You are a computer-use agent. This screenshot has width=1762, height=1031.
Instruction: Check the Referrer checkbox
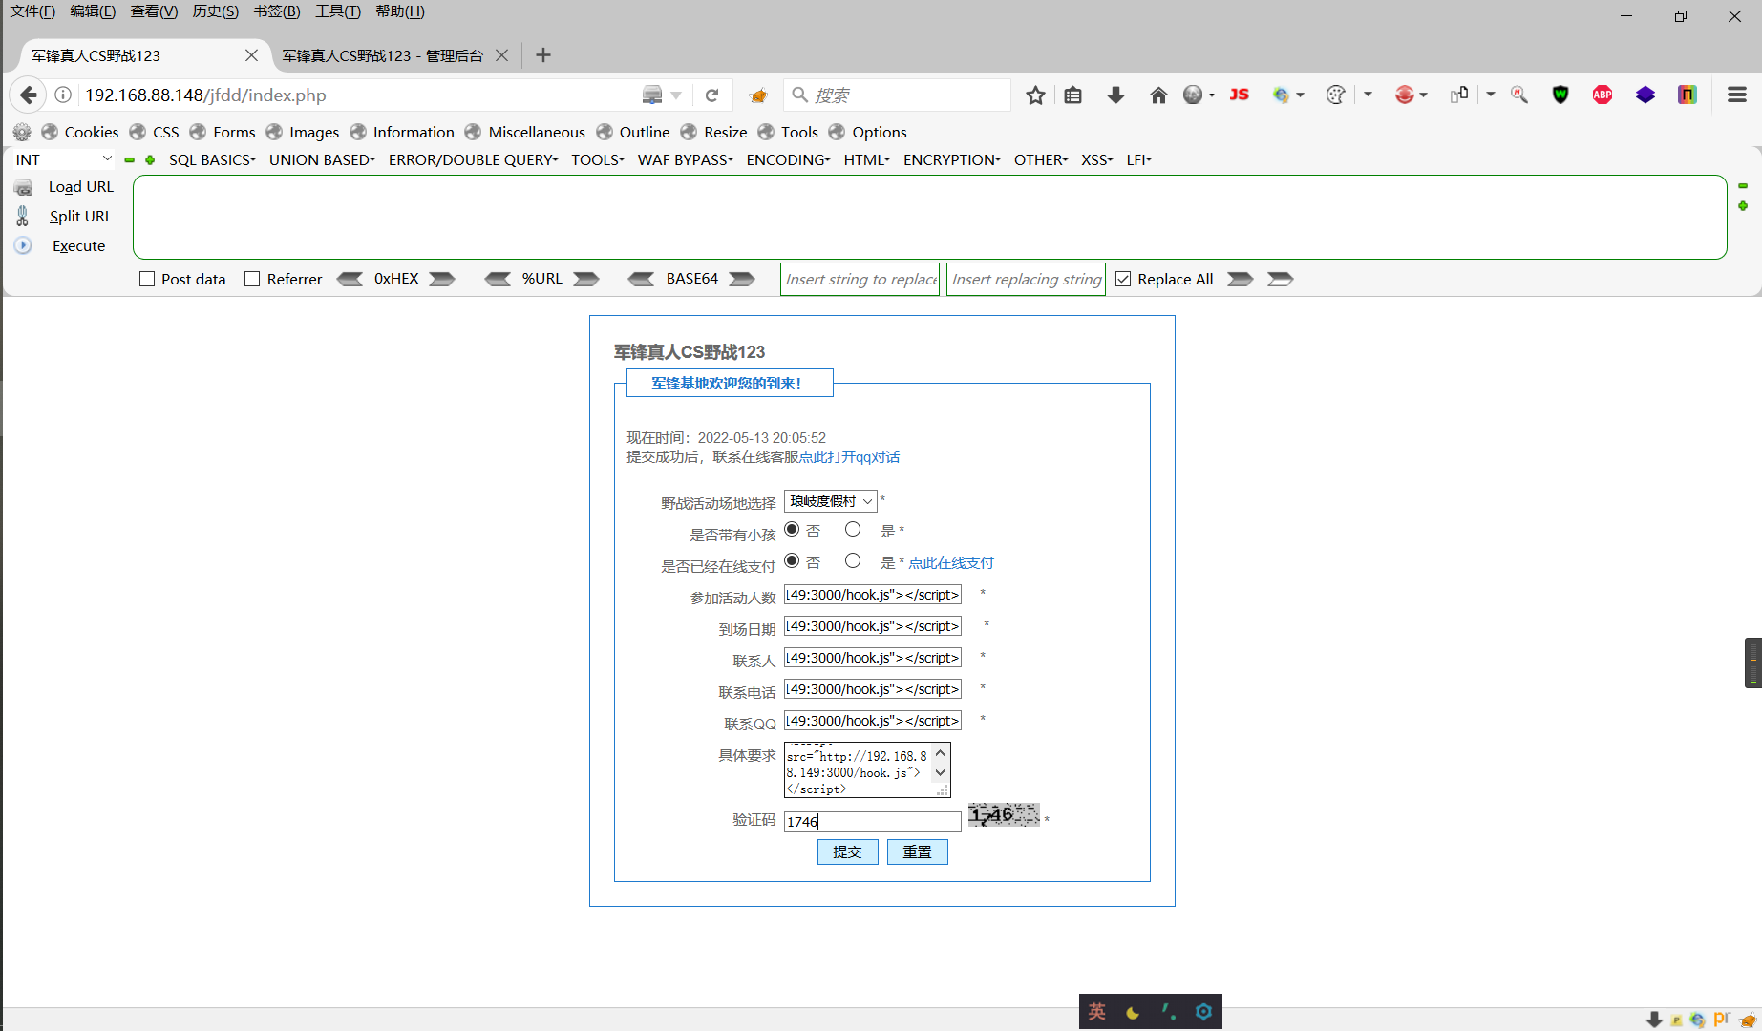[x=252, y=278]
